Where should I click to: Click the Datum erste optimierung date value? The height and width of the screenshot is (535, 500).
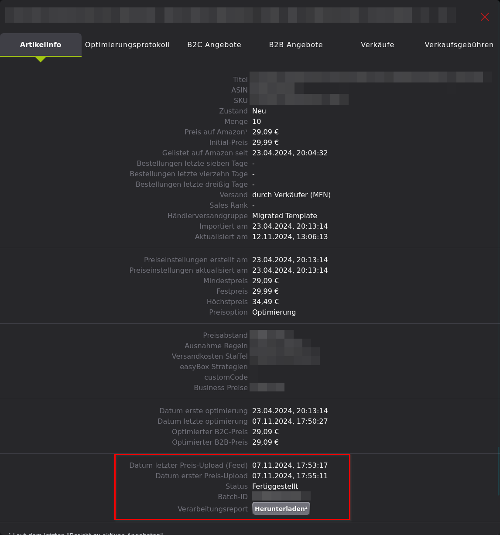(290, 411)
